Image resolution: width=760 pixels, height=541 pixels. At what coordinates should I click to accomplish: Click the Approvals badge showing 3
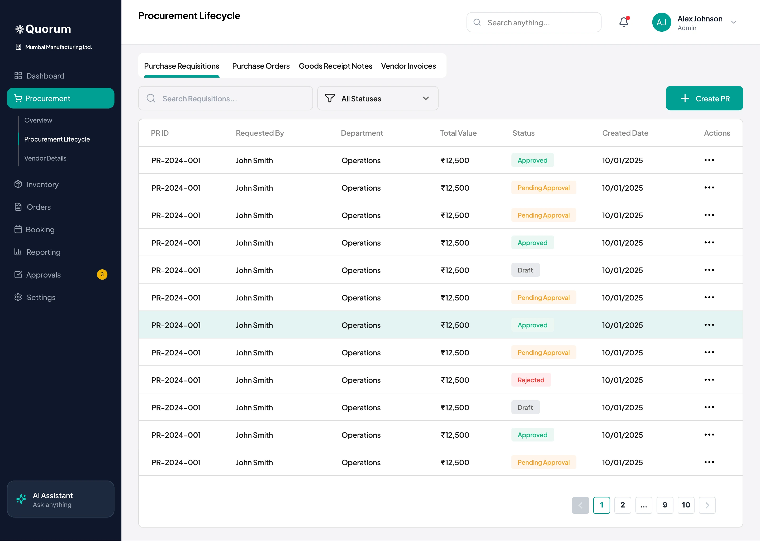pos(102,275)
